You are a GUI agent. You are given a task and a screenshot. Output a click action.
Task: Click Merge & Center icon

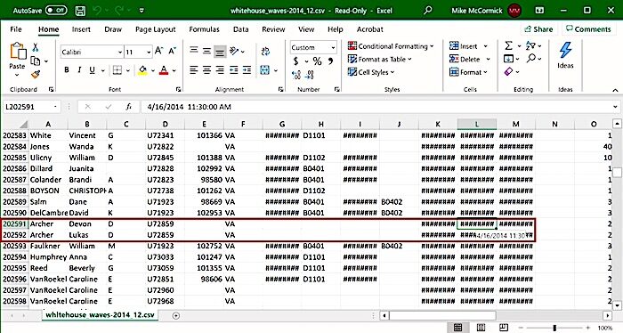[x=265, y=70]
